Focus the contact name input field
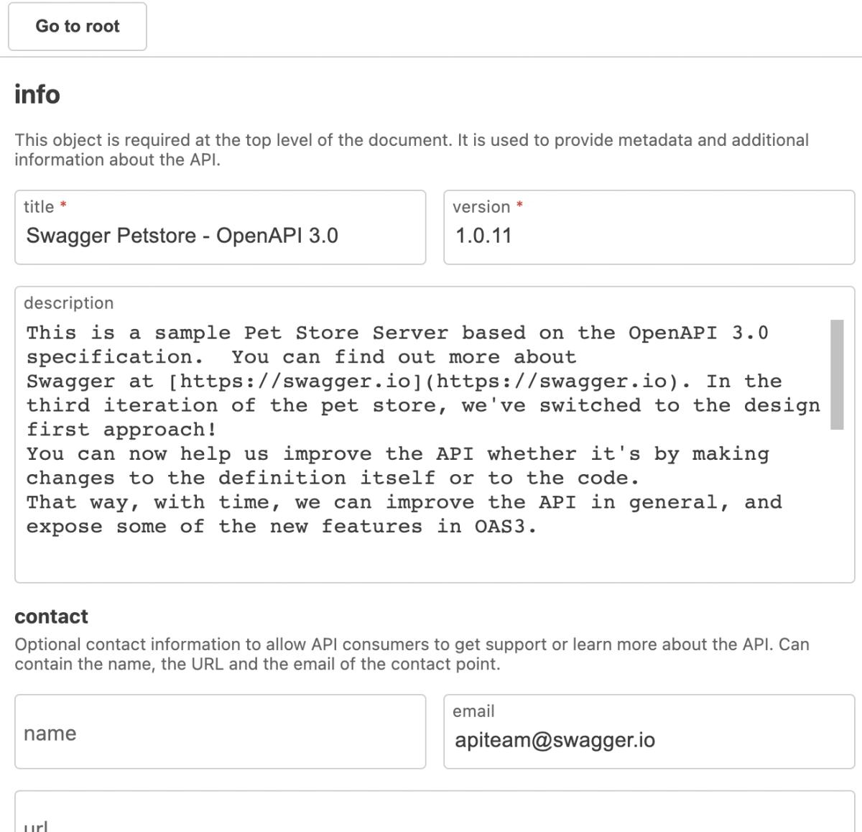 click(220, 733)
